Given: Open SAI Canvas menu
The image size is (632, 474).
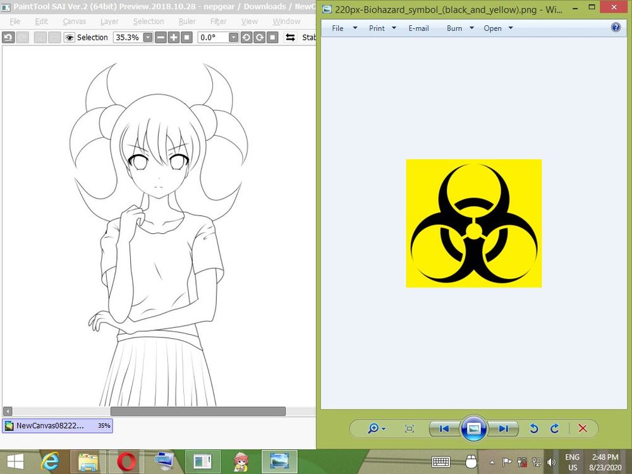Looking at the screenshot, I should (74, 21).
